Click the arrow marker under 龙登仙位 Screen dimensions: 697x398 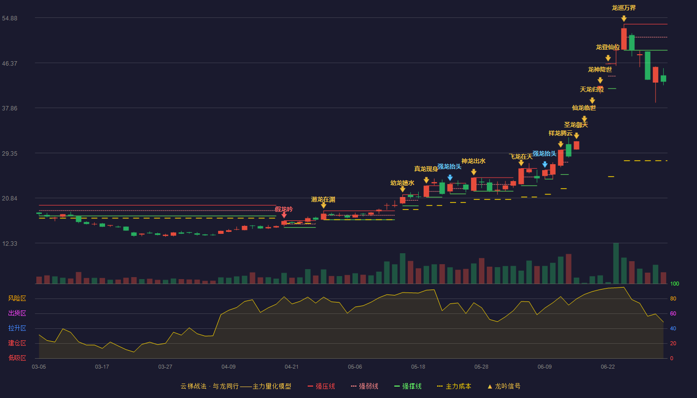point(608,58)
